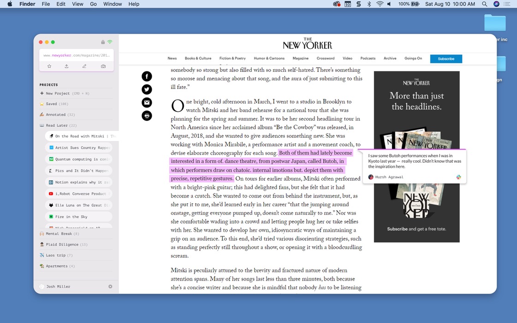Click the lock icon in the sidebar header
Viewport: 517px width, 323px height.
coord(103,42)
